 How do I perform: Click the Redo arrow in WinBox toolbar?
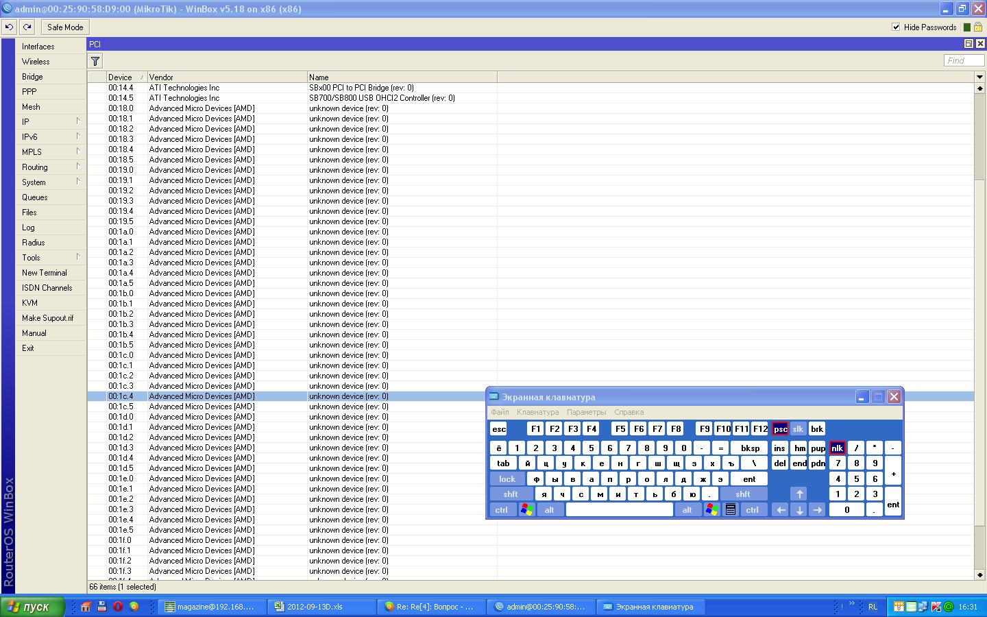point(27,27)
